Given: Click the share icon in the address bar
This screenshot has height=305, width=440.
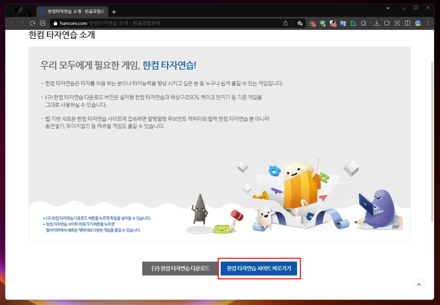Looking at the screenshot, I should click(x=286, y=23).
